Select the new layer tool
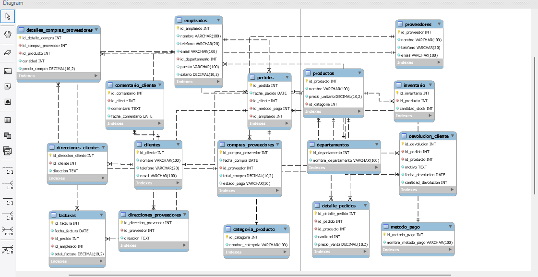The height and width of the screenshot is (277, 538). pos(8,71)
